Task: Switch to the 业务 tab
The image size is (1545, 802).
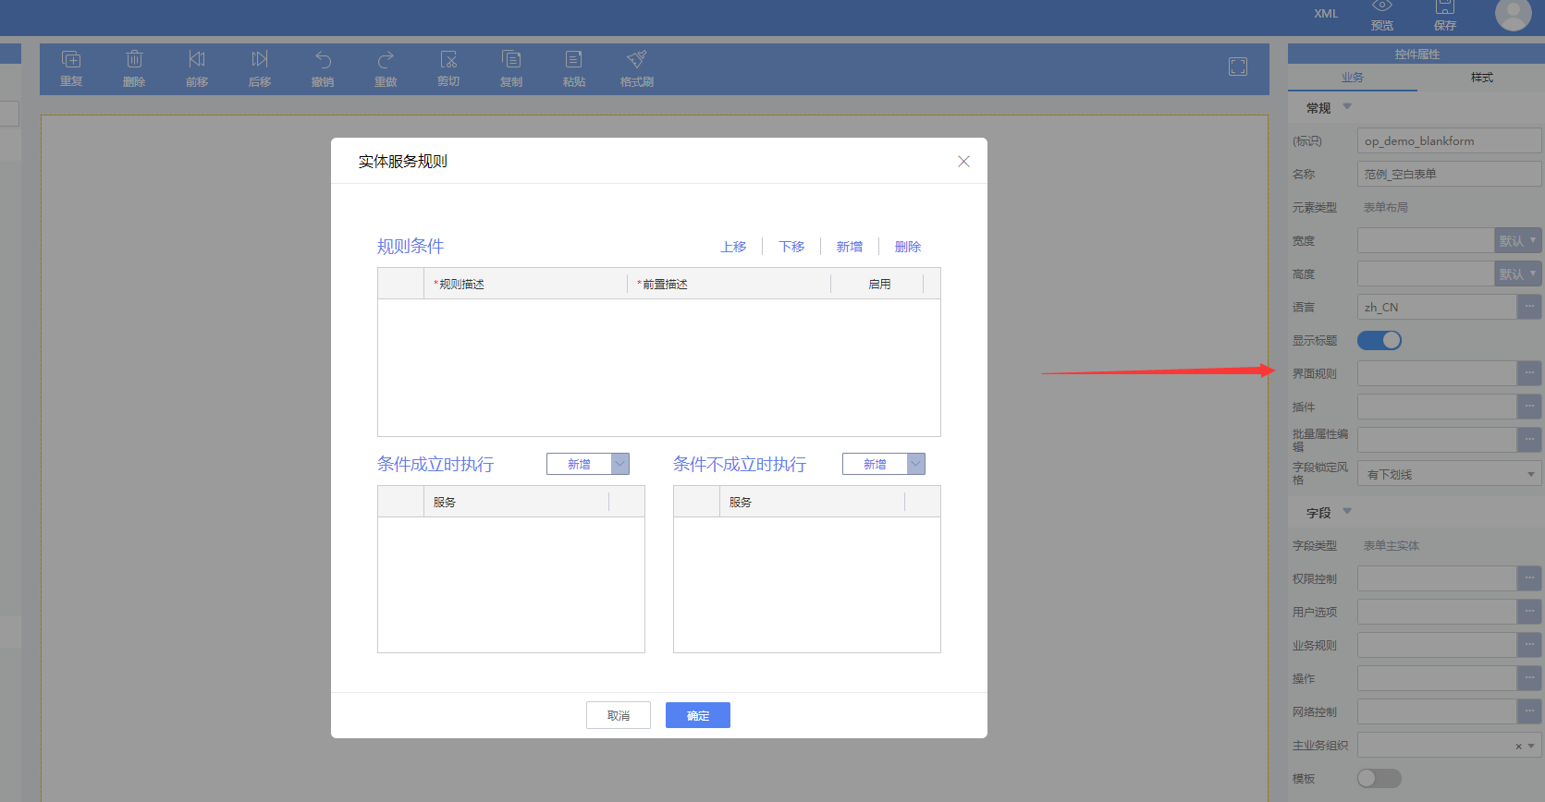Action: tap(1353, 78)
